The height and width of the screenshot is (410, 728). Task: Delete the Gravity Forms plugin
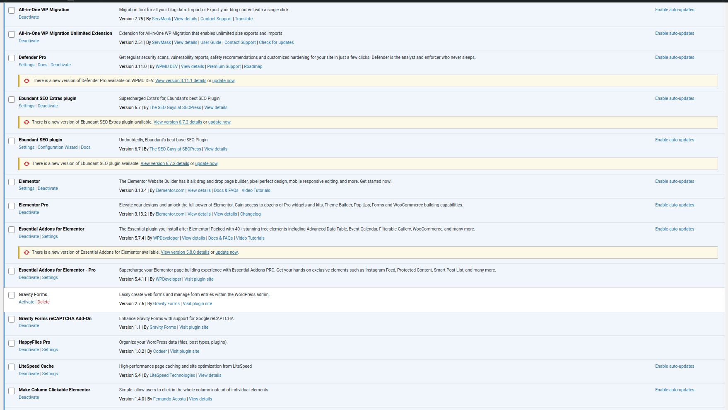pyautogui.click(x=43, y=302)
